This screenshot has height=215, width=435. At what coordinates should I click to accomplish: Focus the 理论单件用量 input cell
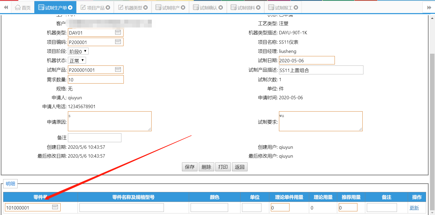tap(280, 207)
